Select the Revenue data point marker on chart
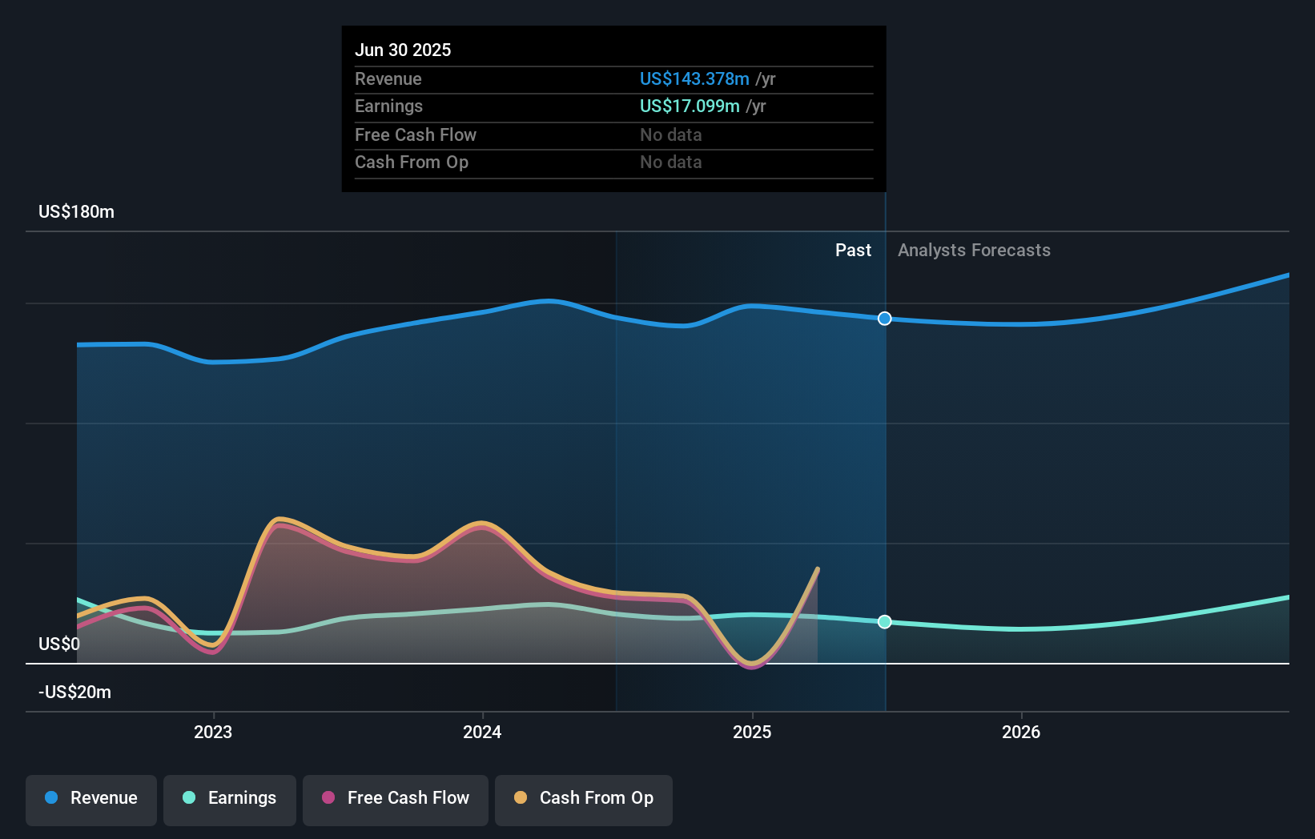1315x839 pixels. [x=884, y=319]
